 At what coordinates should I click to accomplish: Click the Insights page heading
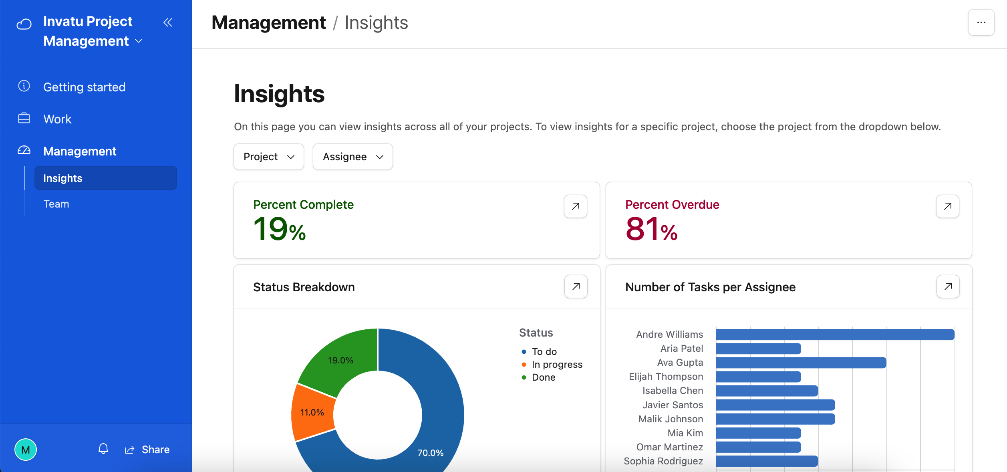pos(279,94)
